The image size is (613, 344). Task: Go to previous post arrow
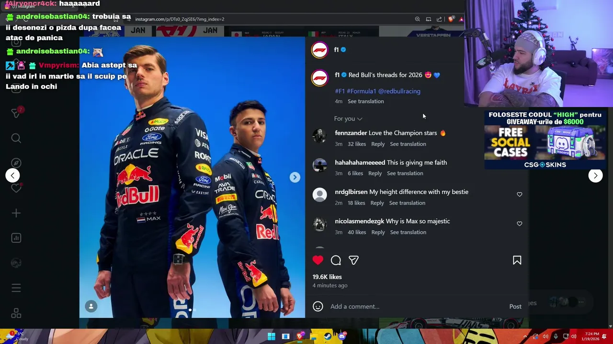12,175
